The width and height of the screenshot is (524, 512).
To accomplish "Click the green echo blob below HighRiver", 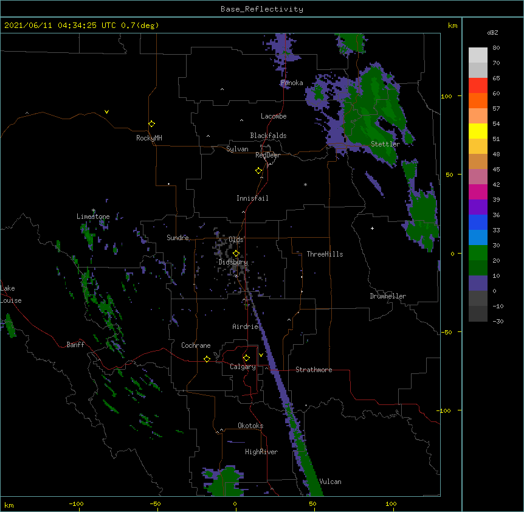I will point(224,481).
